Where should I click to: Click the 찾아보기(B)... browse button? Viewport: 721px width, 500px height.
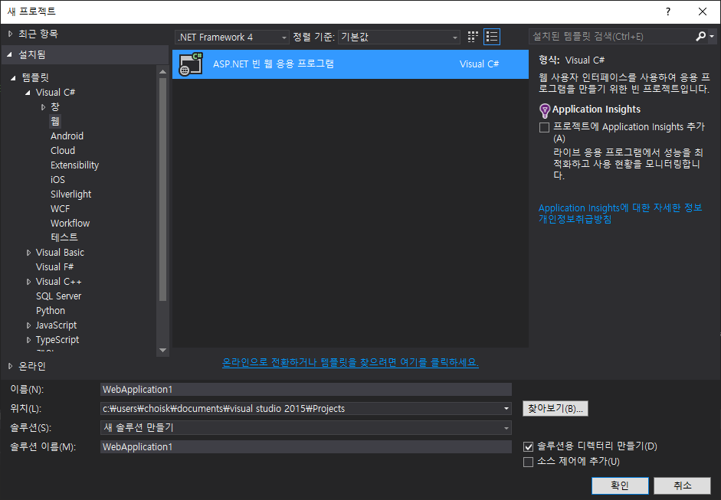click(555, 409)
